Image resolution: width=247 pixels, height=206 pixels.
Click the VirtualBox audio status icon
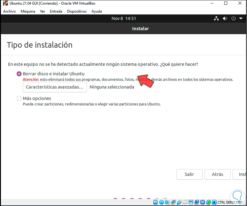tap(167, 202)
